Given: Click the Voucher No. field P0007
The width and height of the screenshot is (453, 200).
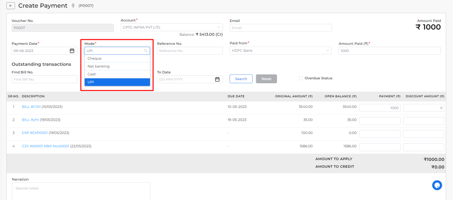Looking at the screenshot, I should tap(63, 28).
